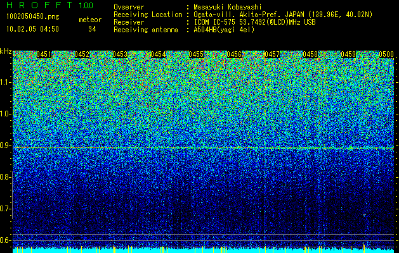This screenshot has height=253, width=399.
Task: Click the 0456 time marker
Action: 234,54
